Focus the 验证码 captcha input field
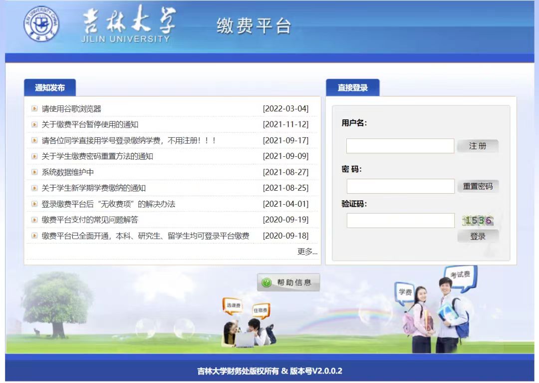539x383 pixels. (400, 220)
